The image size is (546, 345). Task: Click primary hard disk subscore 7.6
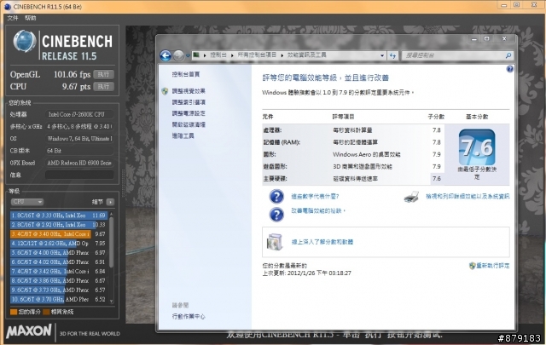tap(437, 179)
